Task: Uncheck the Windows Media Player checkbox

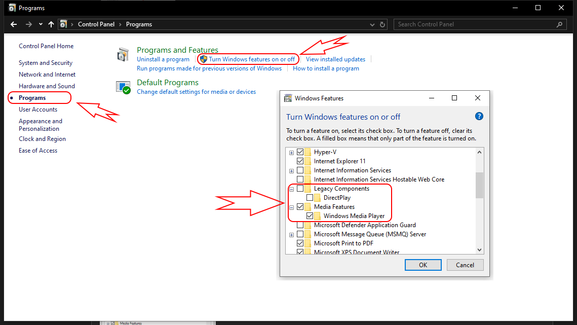Action: 310,216
